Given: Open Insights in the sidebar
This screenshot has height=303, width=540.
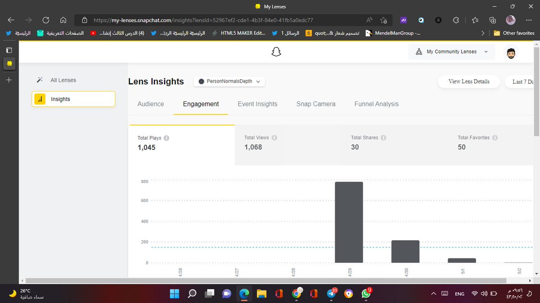Looking at the screenshot, I should click(73, 99).
